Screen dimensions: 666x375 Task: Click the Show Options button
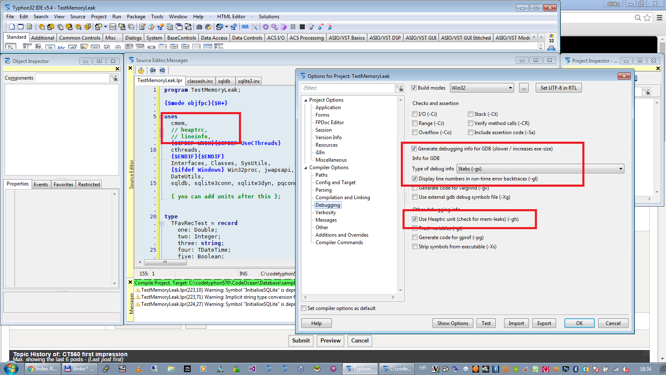pos(452,323)
